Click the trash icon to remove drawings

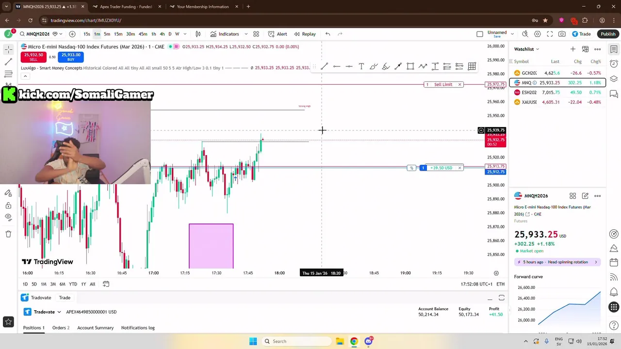tap(8, 234)
